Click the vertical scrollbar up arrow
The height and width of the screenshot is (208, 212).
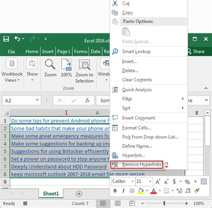(208, 113)
